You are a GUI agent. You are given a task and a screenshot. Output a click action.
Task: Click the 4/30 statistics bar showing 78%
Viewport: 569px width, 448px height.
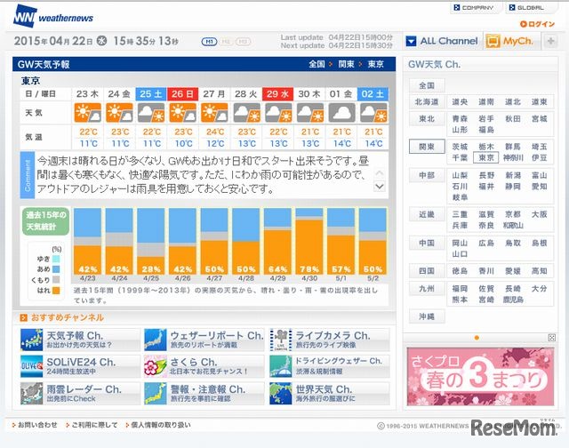pyautogui.click(x=309, y=241)
